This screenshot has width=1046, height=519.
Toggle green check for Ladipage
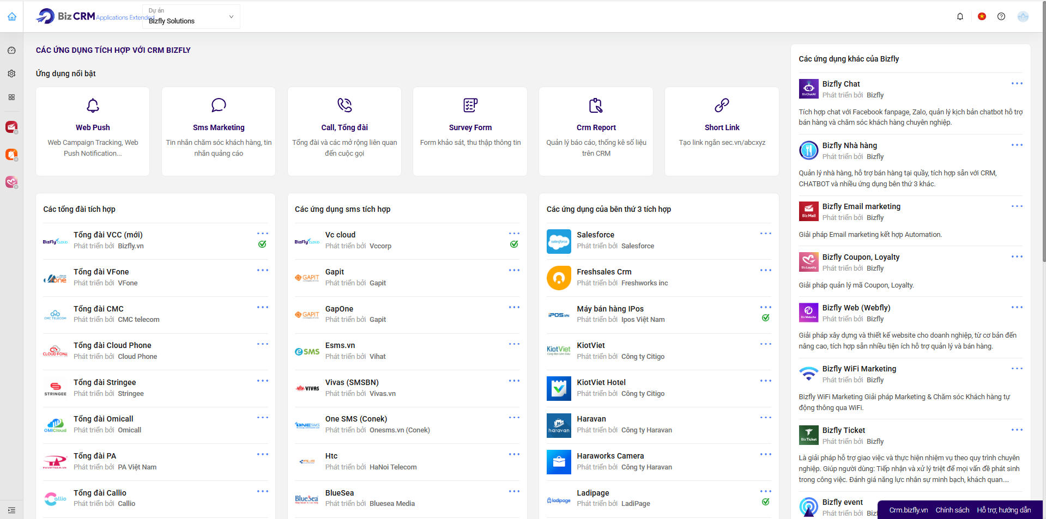(x=766, y=502)
